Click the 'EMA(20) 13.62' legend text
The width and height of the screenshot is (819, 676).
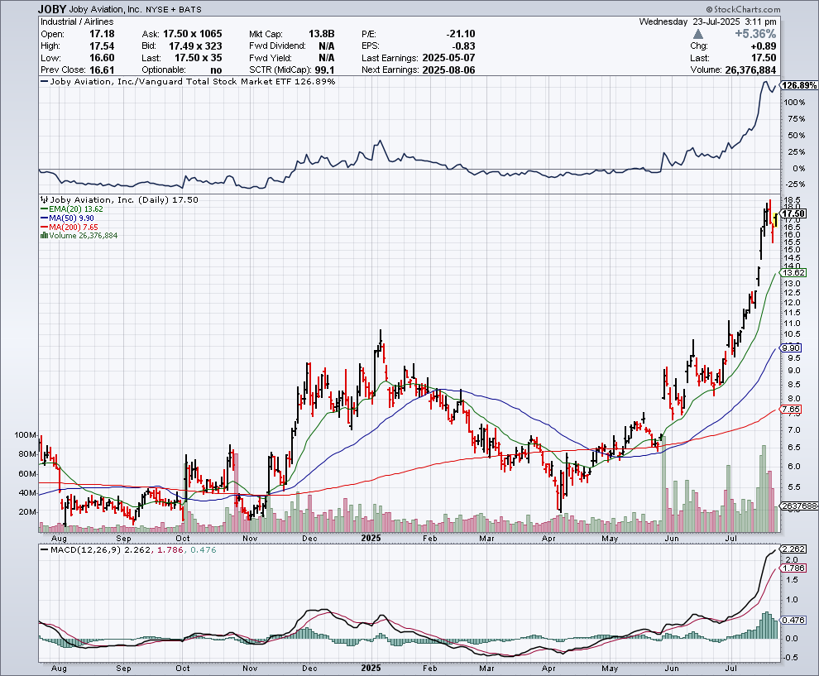tap(76, 209)
